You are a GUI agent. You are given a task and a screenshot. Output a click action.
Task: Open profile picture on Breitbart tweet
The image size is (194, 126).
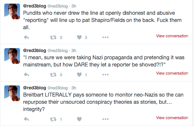(12, 93)
